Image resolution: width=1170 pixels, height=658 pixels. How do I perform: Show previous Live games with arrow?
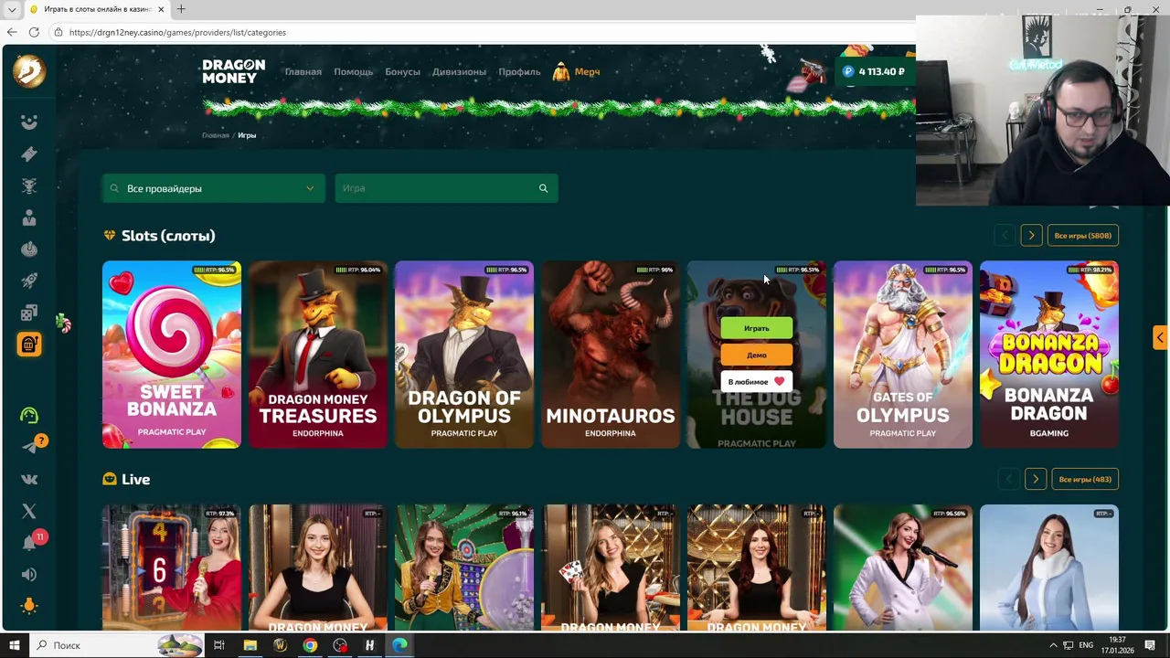coord(1009,479)
